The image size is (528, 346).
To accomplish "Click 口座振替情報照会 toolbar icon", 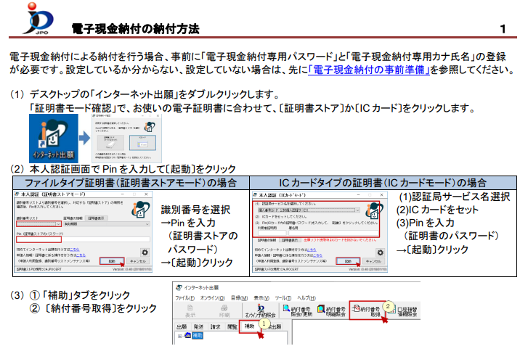I will (x=403, y=311).
